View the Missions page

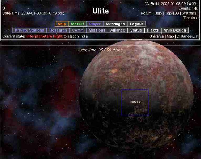pos(97,30)
